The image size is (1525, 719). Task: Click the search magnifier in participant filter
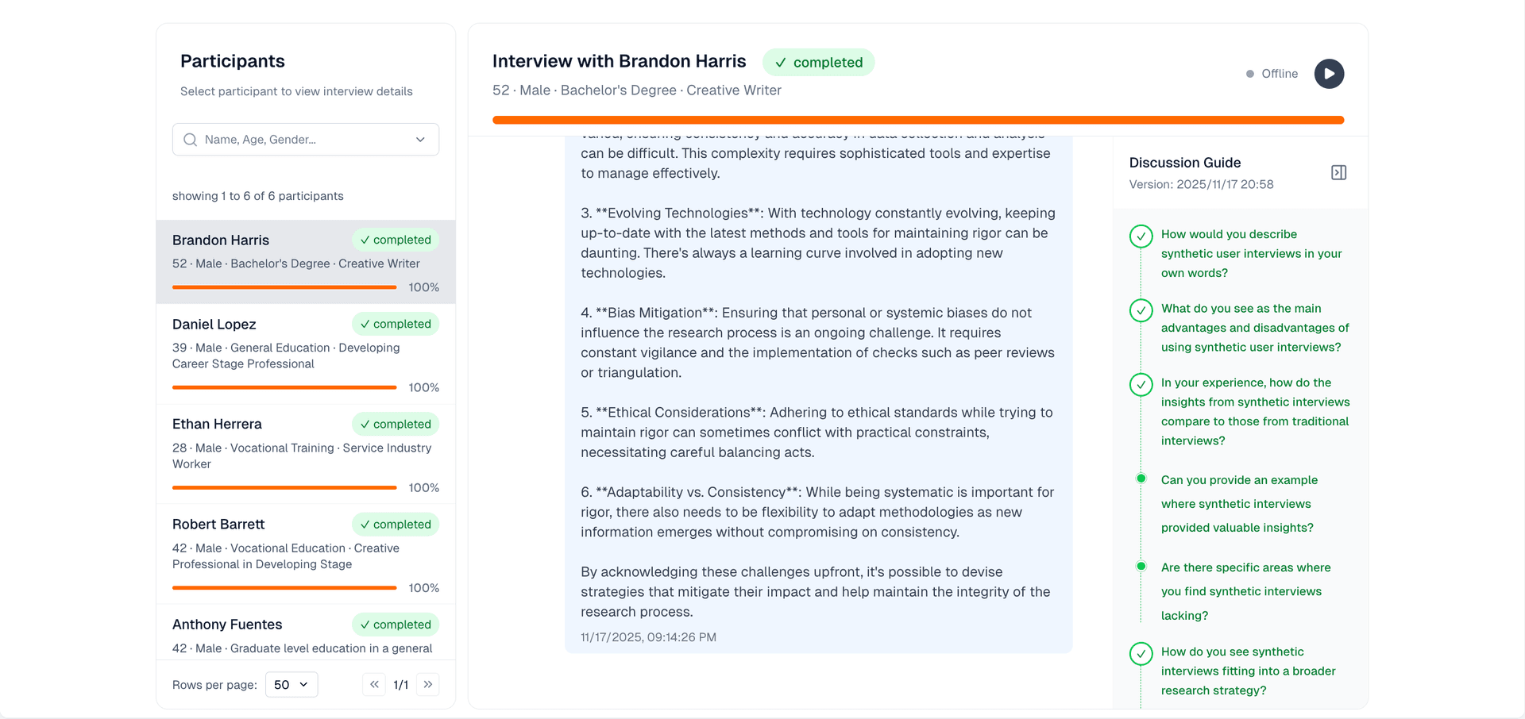[190, 140]
